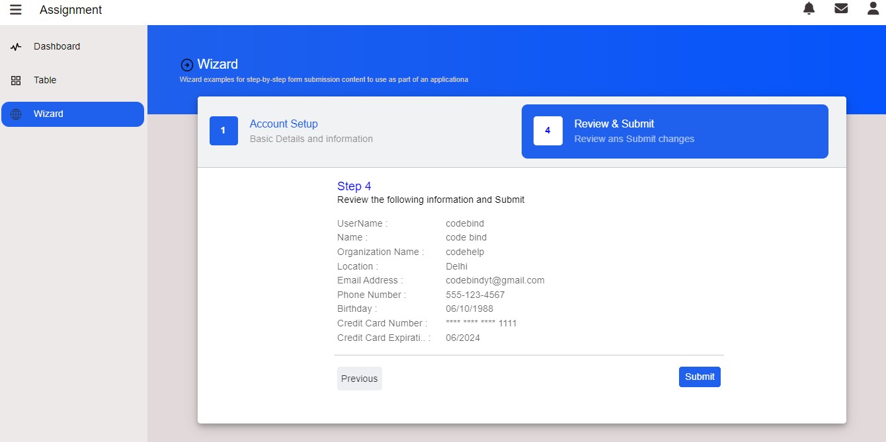This screenshot has height=442, width=886.
Task: Open Table from the sidebar
Action: click(x=73, y=81)
